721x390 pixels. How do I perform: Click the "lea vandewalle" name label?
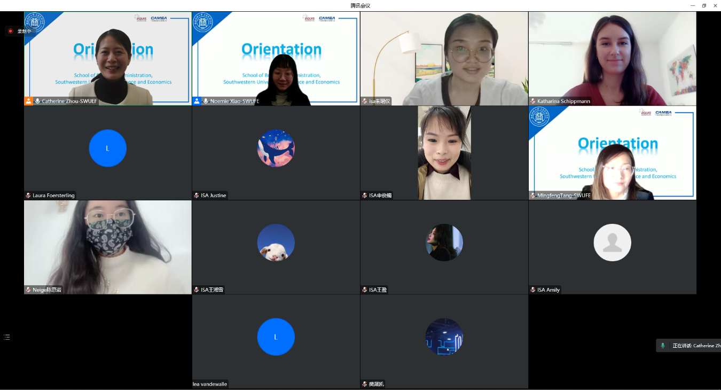(209, 384)
